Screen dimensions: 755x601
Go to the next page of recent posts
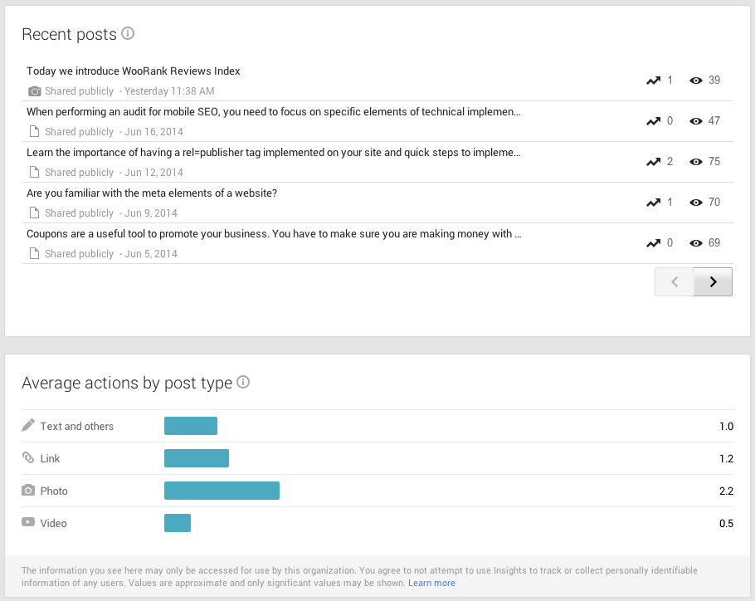pos(713,281)
